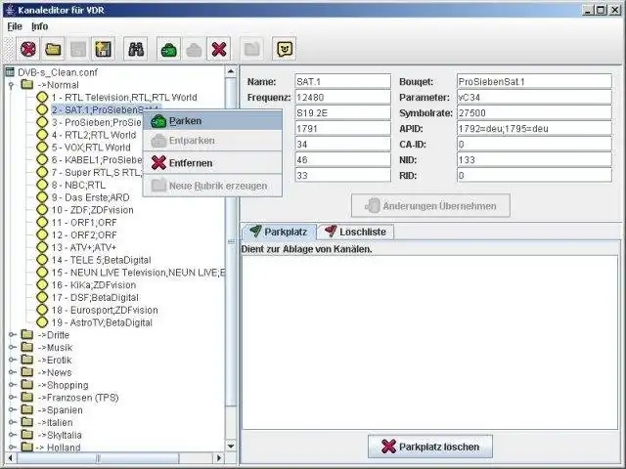The height and width of the screenshot is (469, 626).
Task: Click the APID field showing 1792=deu;1795=deu
Action: pyautogui.click(x=534, y=128)
